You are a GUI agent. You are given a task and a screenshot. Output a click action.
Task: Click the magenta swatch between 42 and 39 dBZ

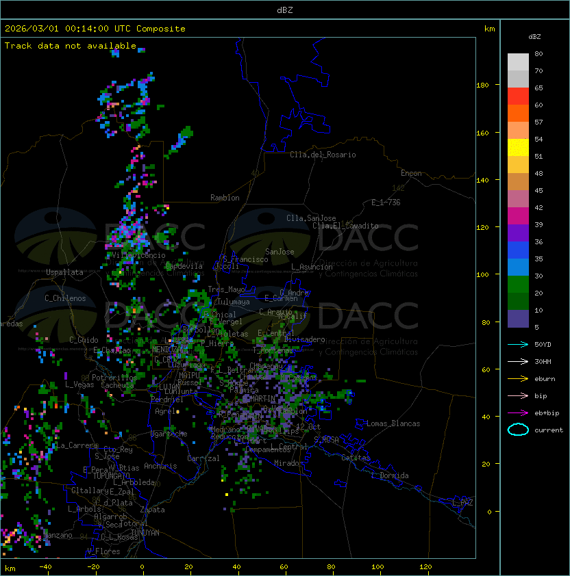518,216
